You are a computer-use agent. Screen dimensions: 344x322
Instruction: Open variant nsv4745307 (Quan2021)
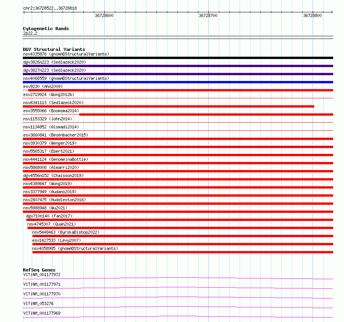(x=51, y=224)
